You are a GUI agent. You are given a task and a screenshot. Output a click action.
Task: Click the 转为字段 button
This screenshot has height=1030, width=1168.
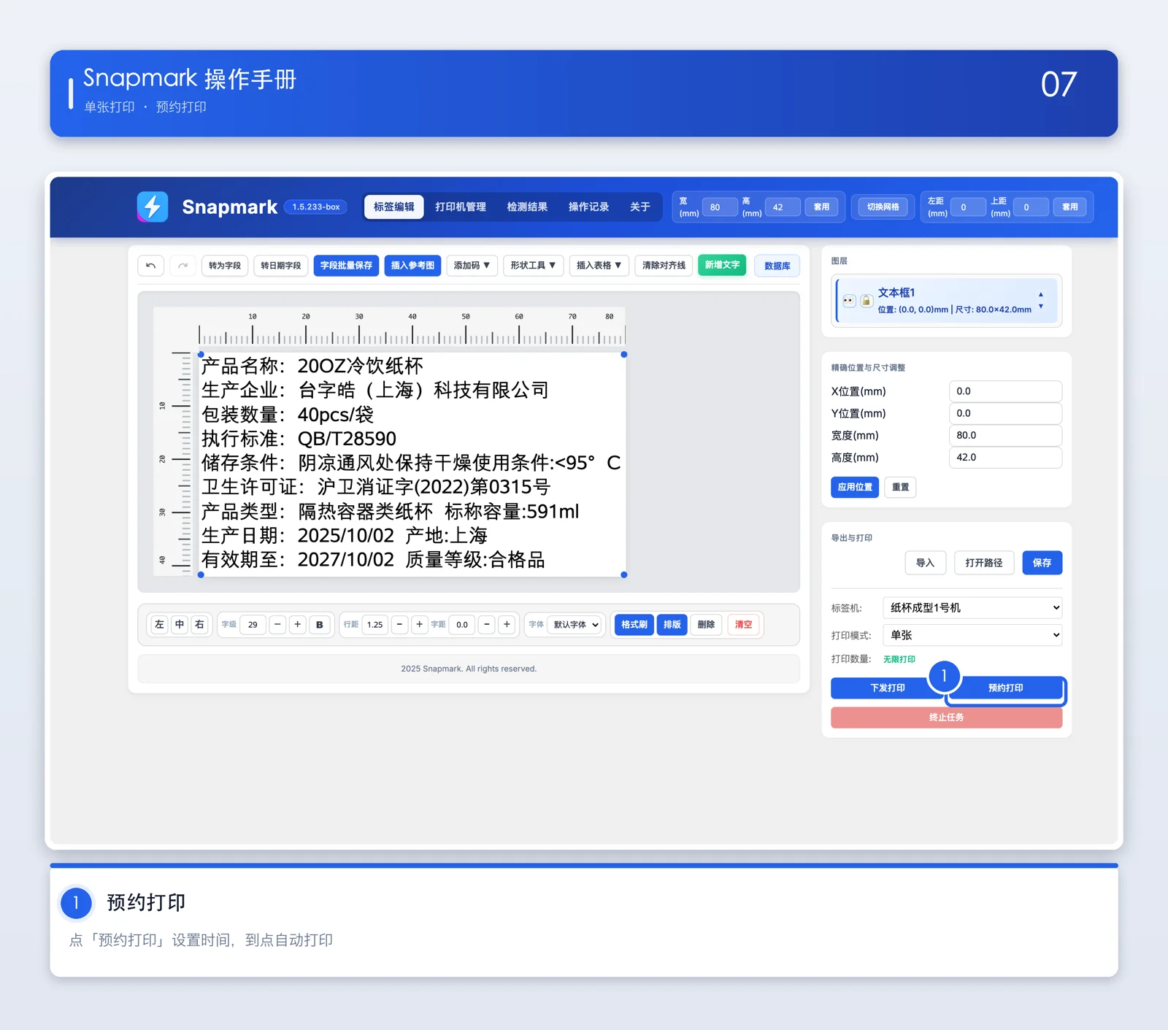coord(225,266)
